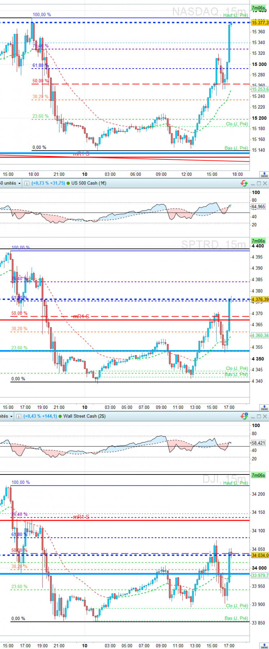Click blue scale icon below DJI price axis
Image resolution: width=269 pixels, height=649 pixels.
click(x=264, y=646)
